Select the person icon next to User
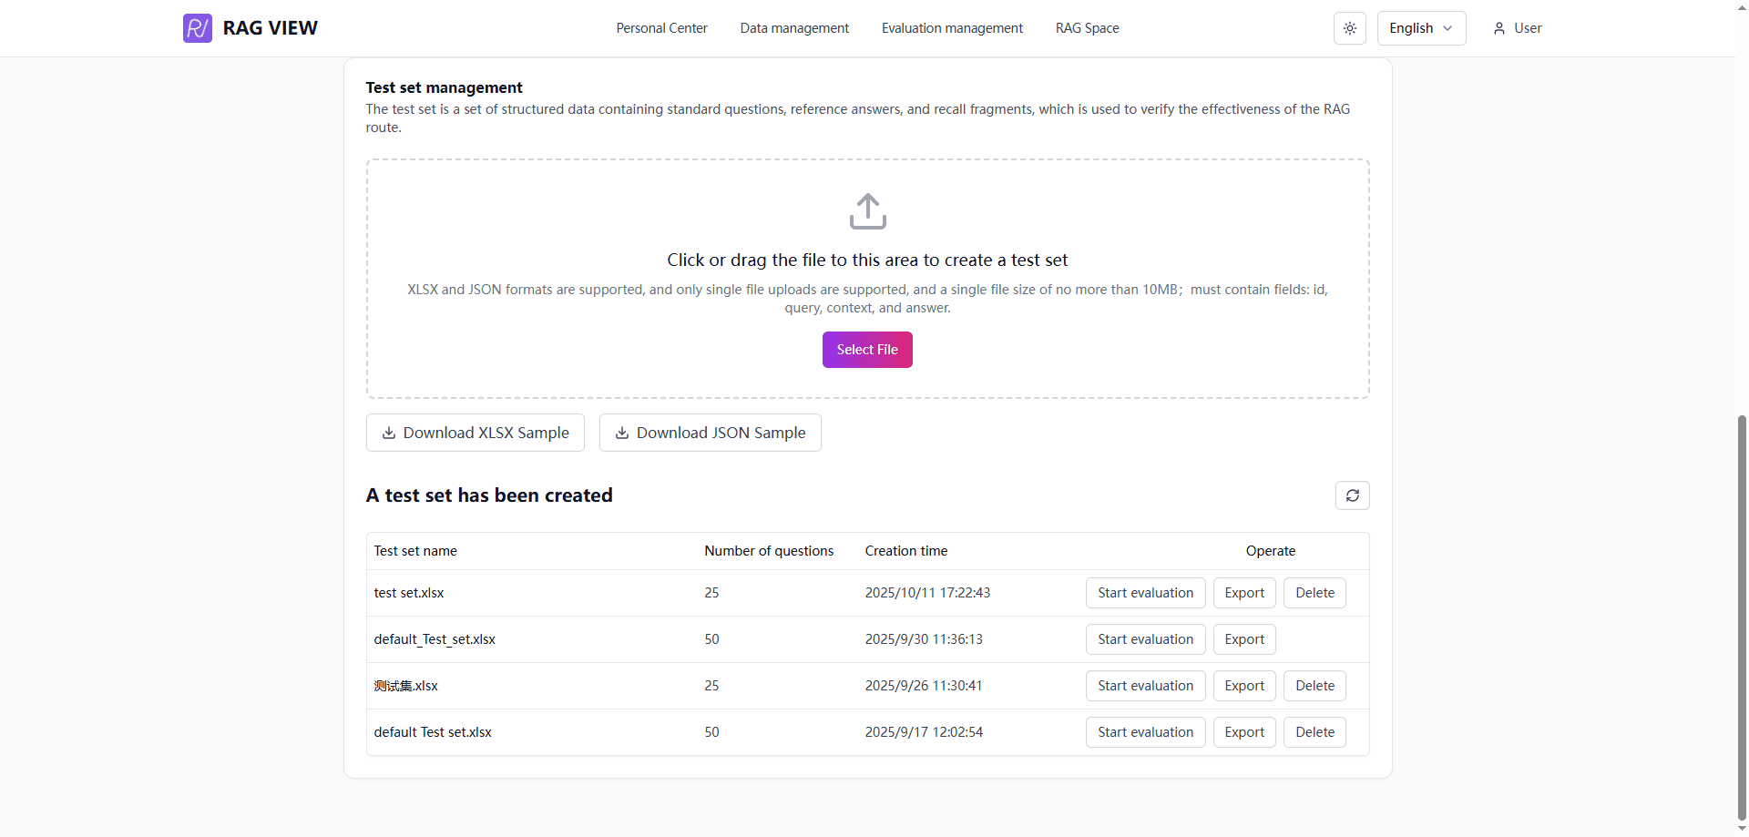This screenshot has width=1749, height=837. click(x=1498, y=28)
